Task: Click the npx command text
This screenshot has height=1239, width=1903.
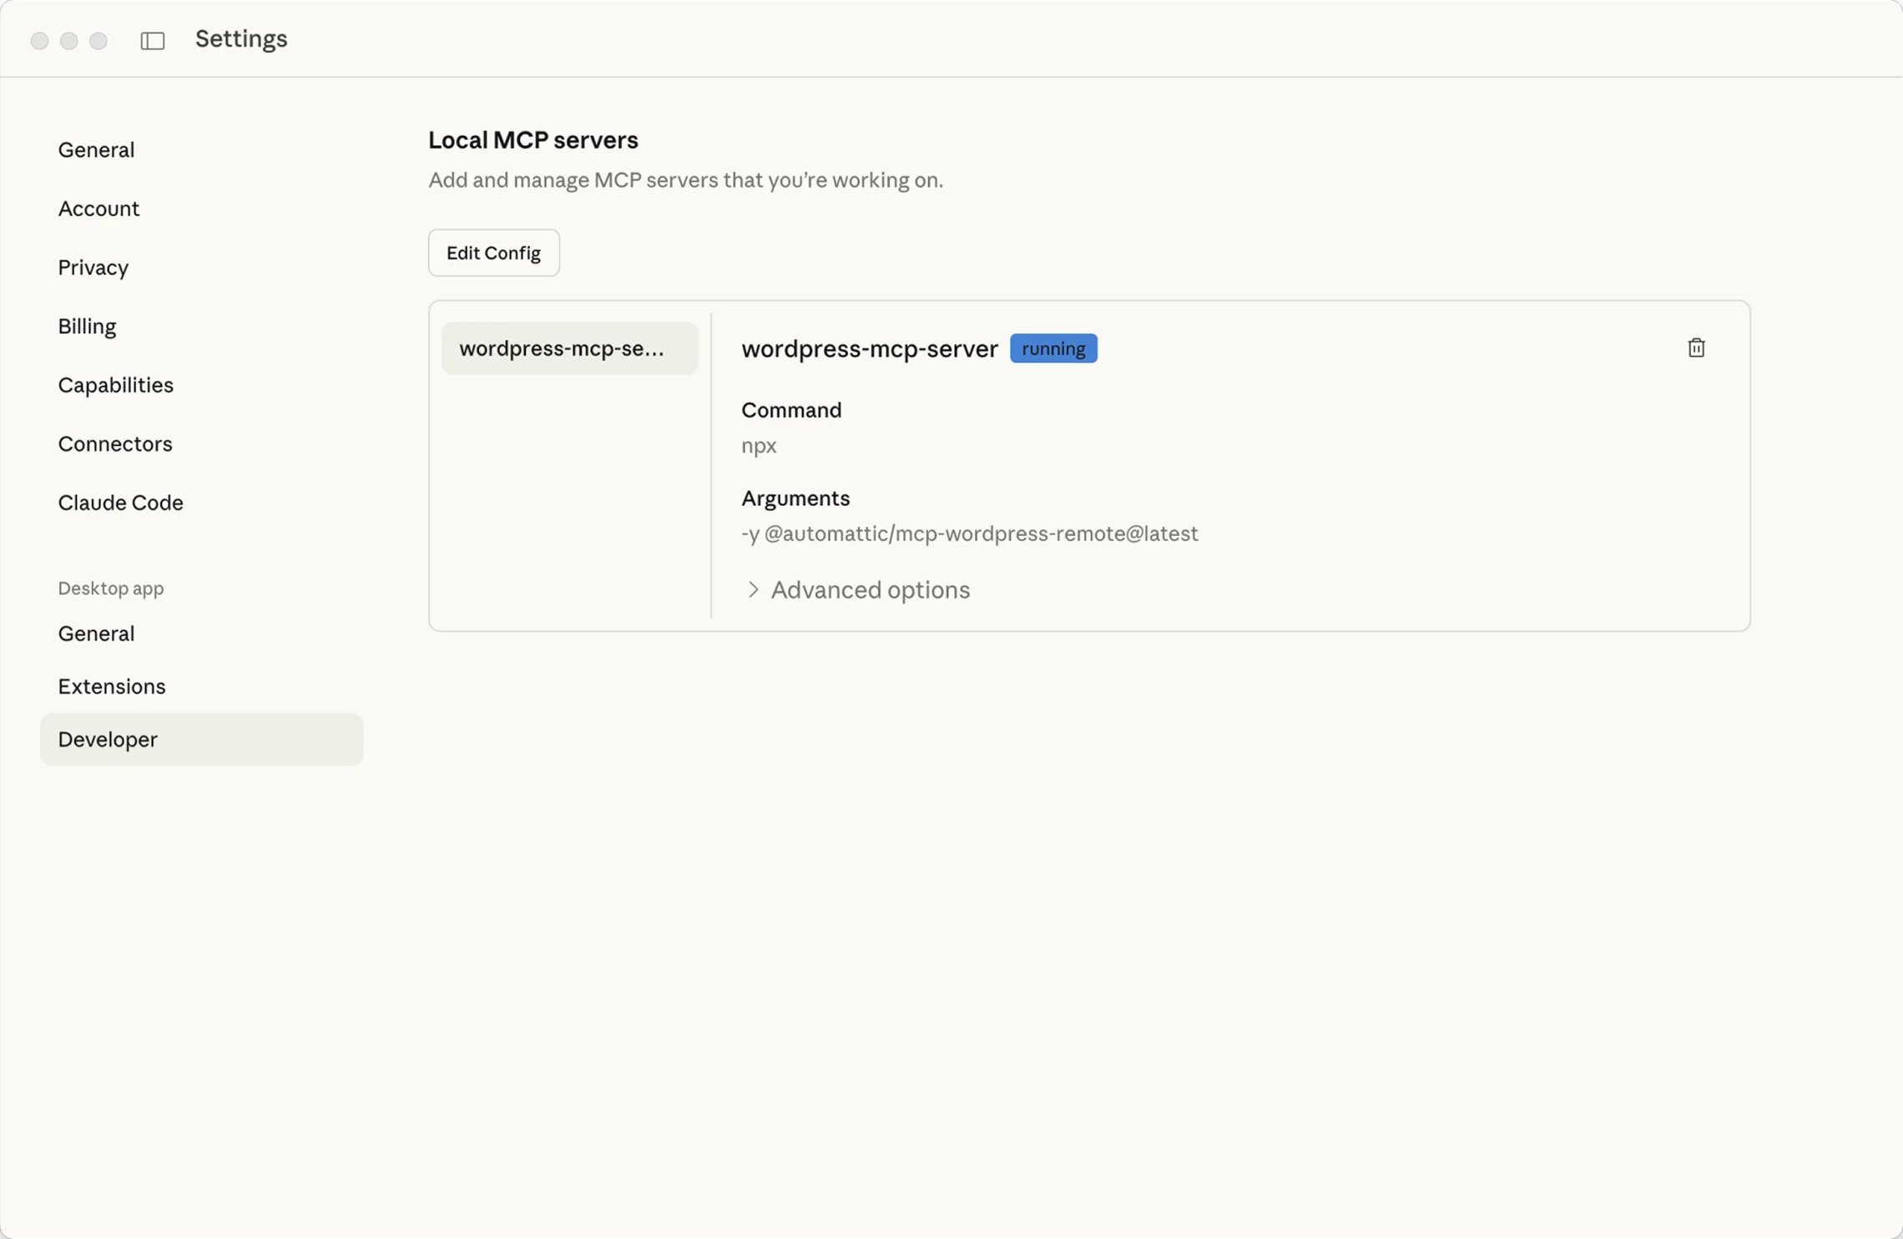Action: coord(758,445)
